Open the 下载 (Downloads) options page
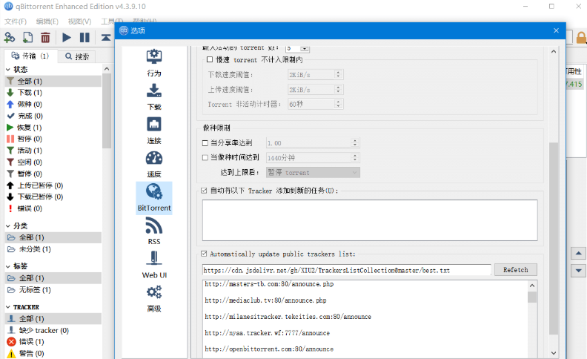The height and width of the screenshot is (359, 587). 154,96
